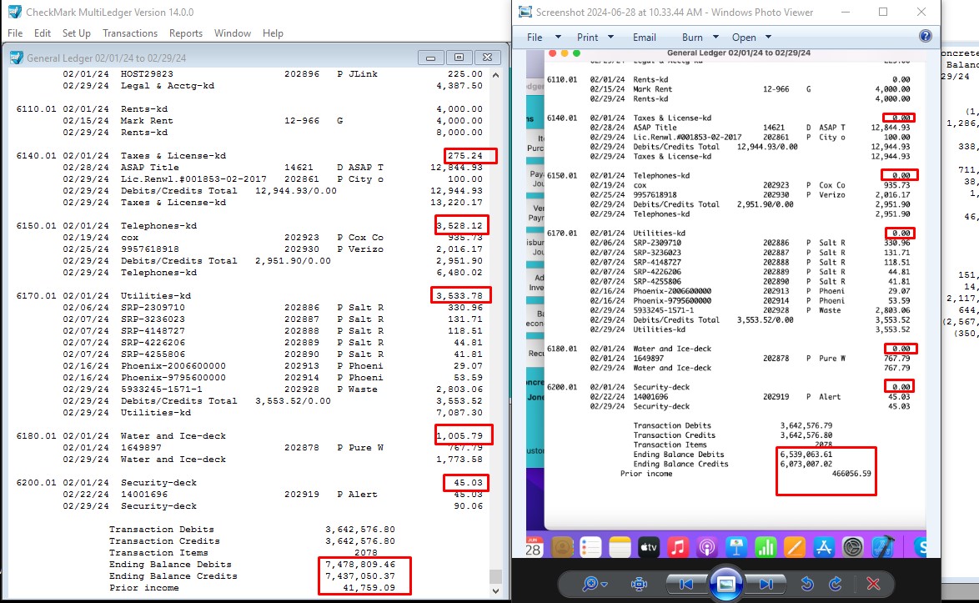Open the Transactions menu in MultiLedger
Screen dimensions: 979x603
[x=130, y=33]
